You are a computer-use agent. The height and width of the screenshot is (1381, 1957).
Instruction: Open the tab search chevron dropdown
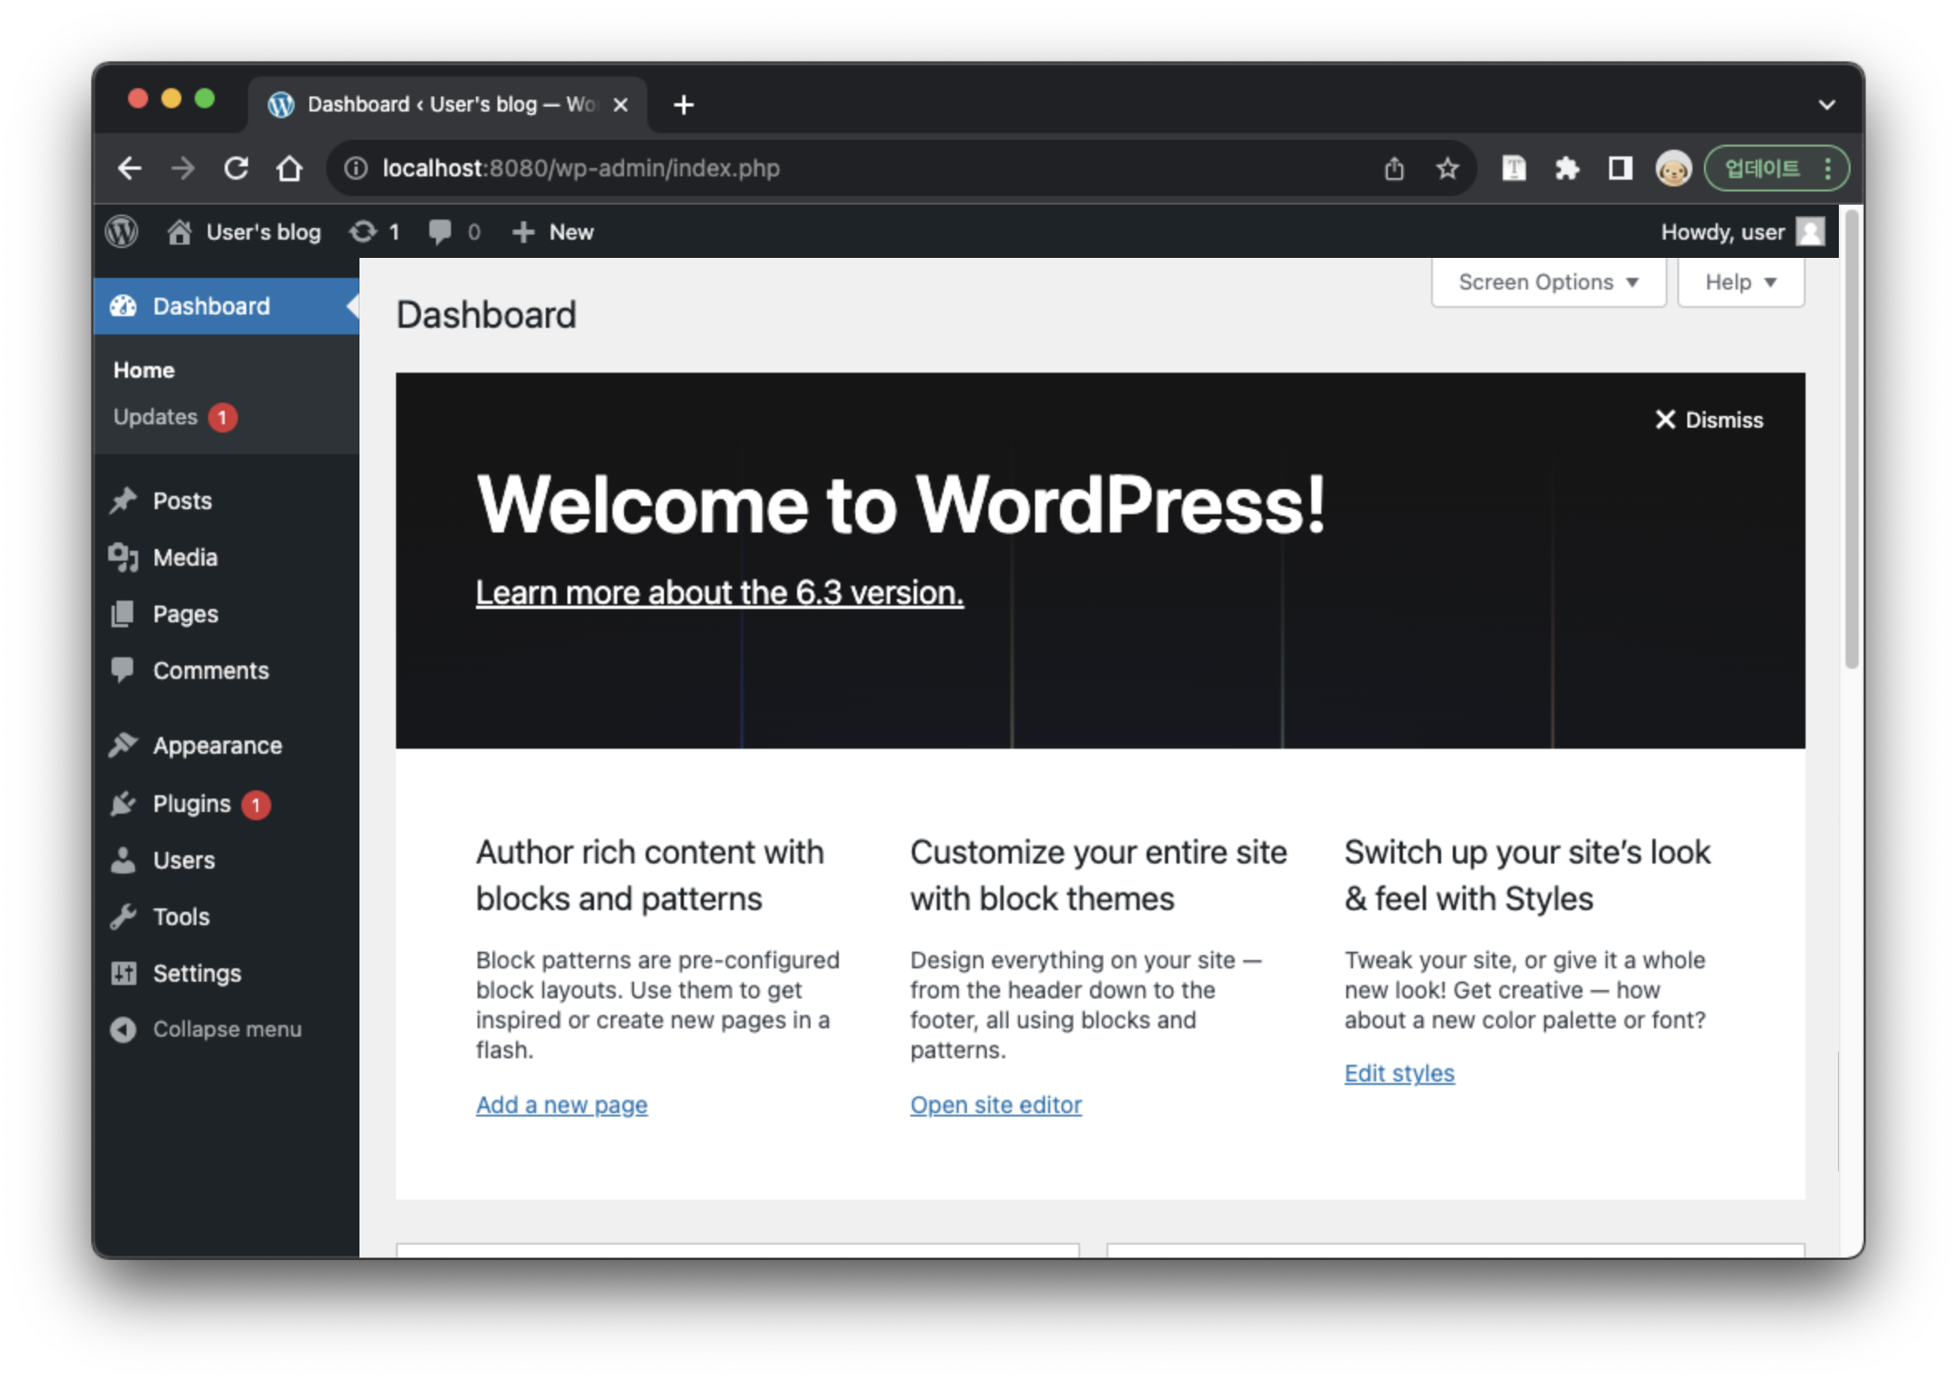point(1826,105)
